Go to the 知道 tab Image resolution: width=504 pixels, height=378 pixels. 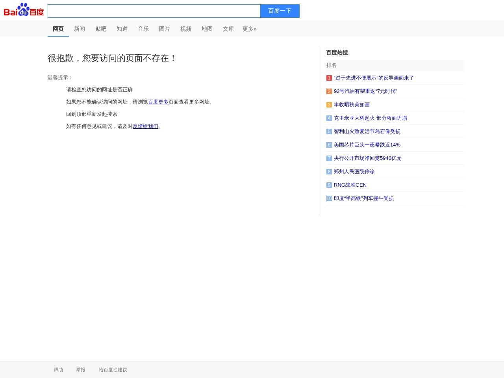(x=122, y=29)
